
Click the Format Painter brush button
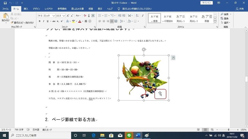click(22, 23)
